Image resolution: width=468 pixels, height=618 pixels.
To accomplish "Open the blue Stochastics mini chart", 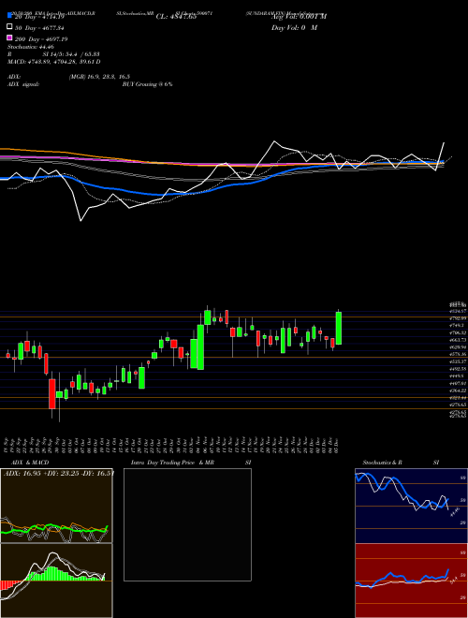I will tap(411, 506).
